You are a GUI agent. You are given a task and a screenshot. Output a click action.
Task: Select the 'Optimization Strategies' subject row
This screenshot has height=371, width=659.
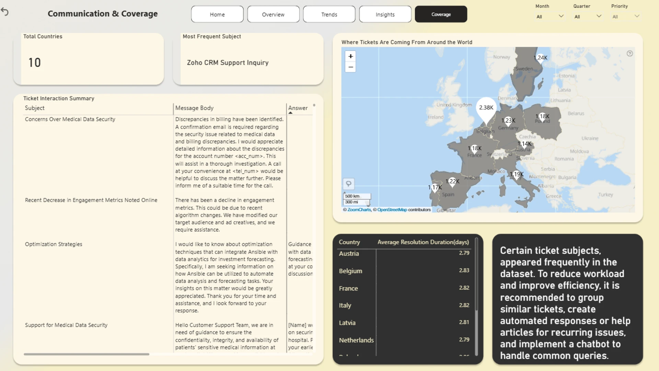(54, 244)
